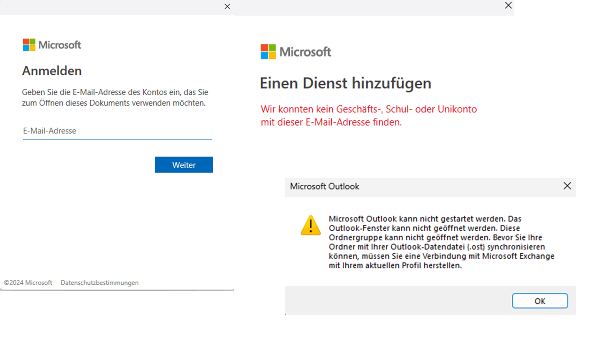The height and width of the screenshot is (345, 613).
Task: Click the Microsoft Outlook dialog title text
Action: [324, 187]
